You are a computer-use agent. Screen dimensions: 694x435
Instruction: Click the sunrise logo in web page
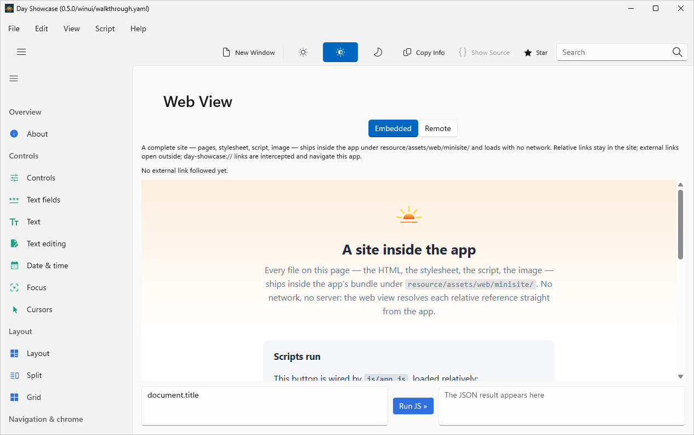[409, 214]
